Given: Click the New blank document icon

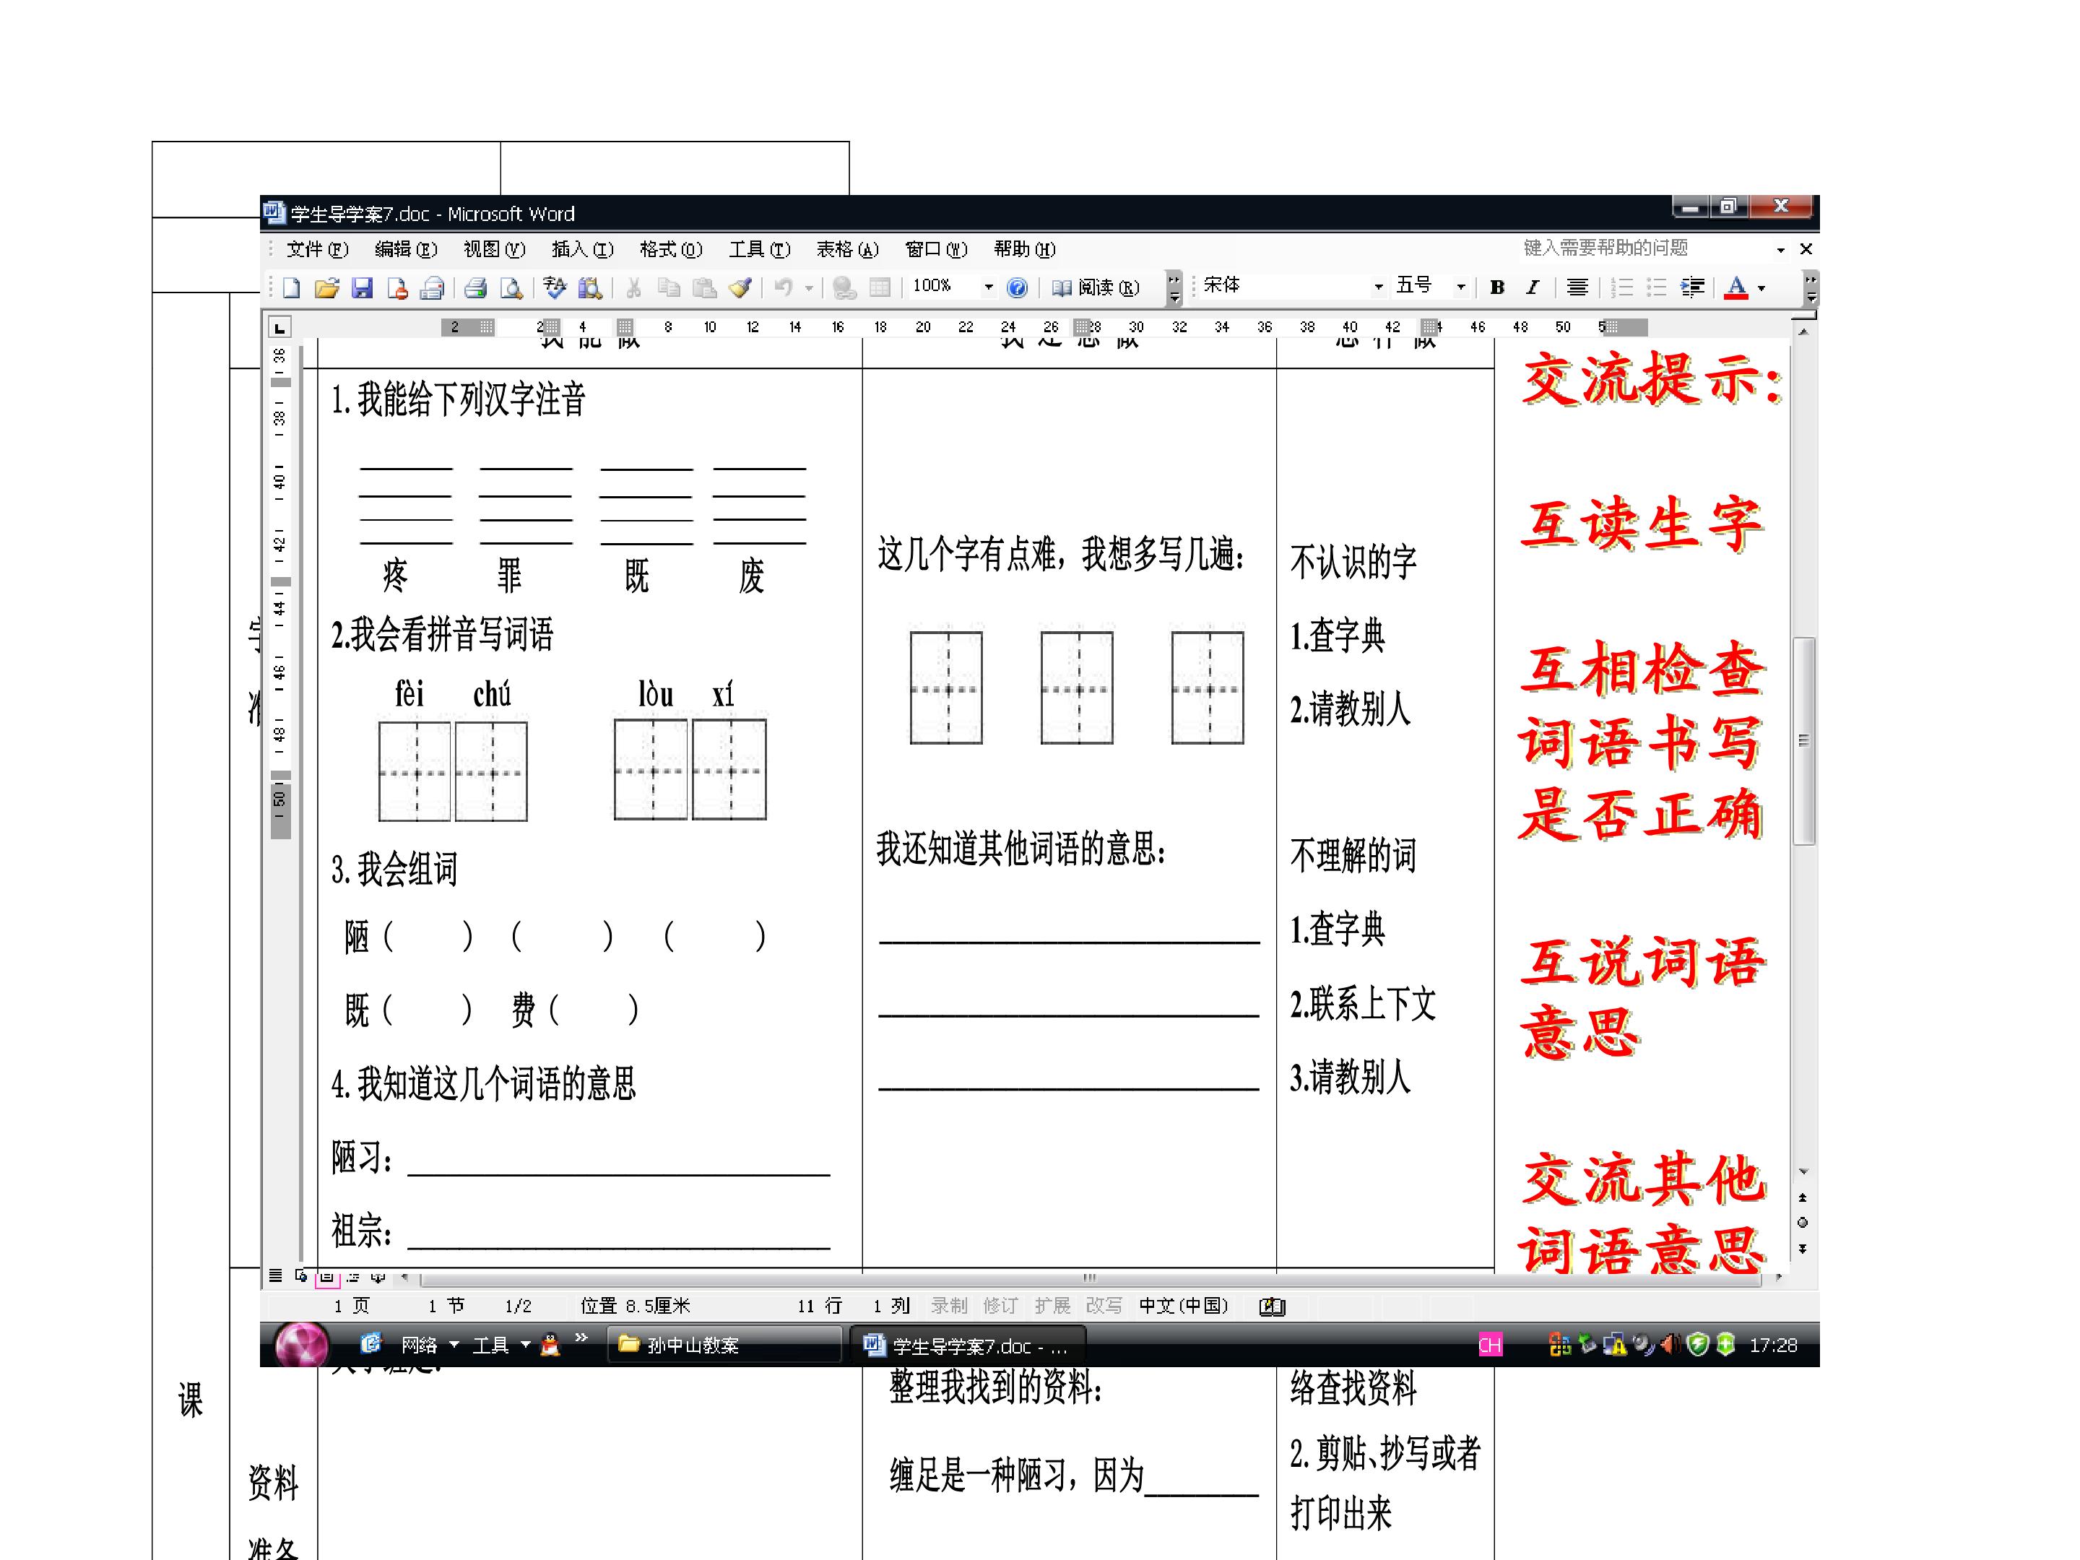Looking at the screenshot, I should pos(292,287).
